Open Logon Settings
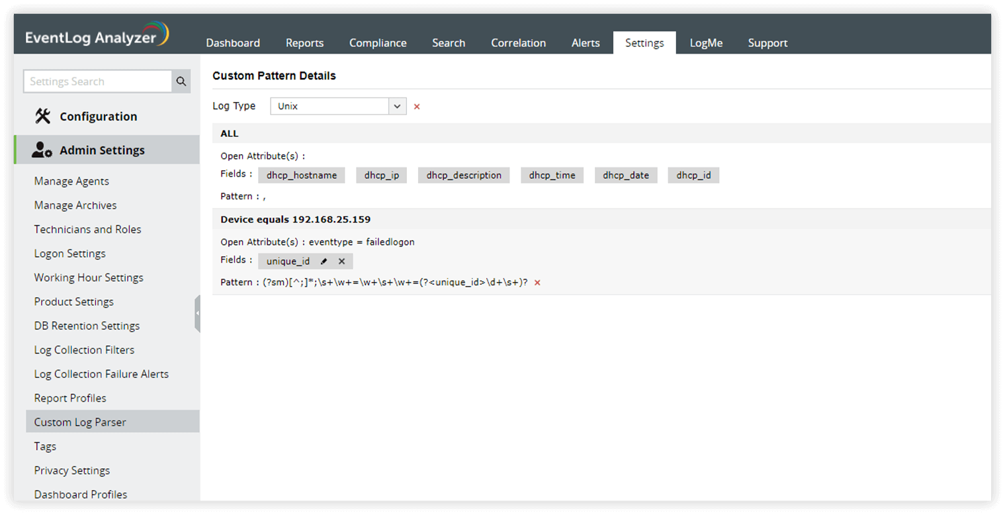Screen dimensions: 1005x515 coord(69,254)
